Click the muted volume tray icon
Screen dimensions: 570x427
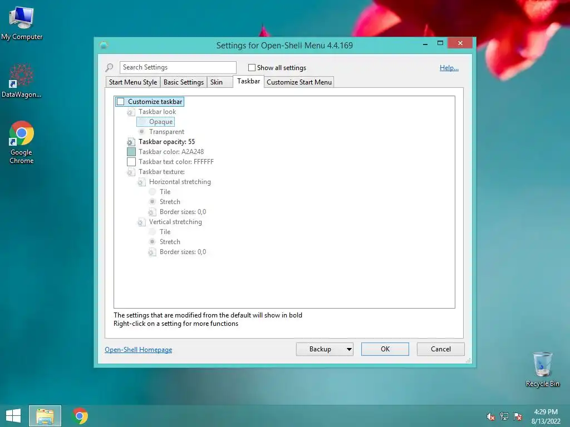click(490, 416)
